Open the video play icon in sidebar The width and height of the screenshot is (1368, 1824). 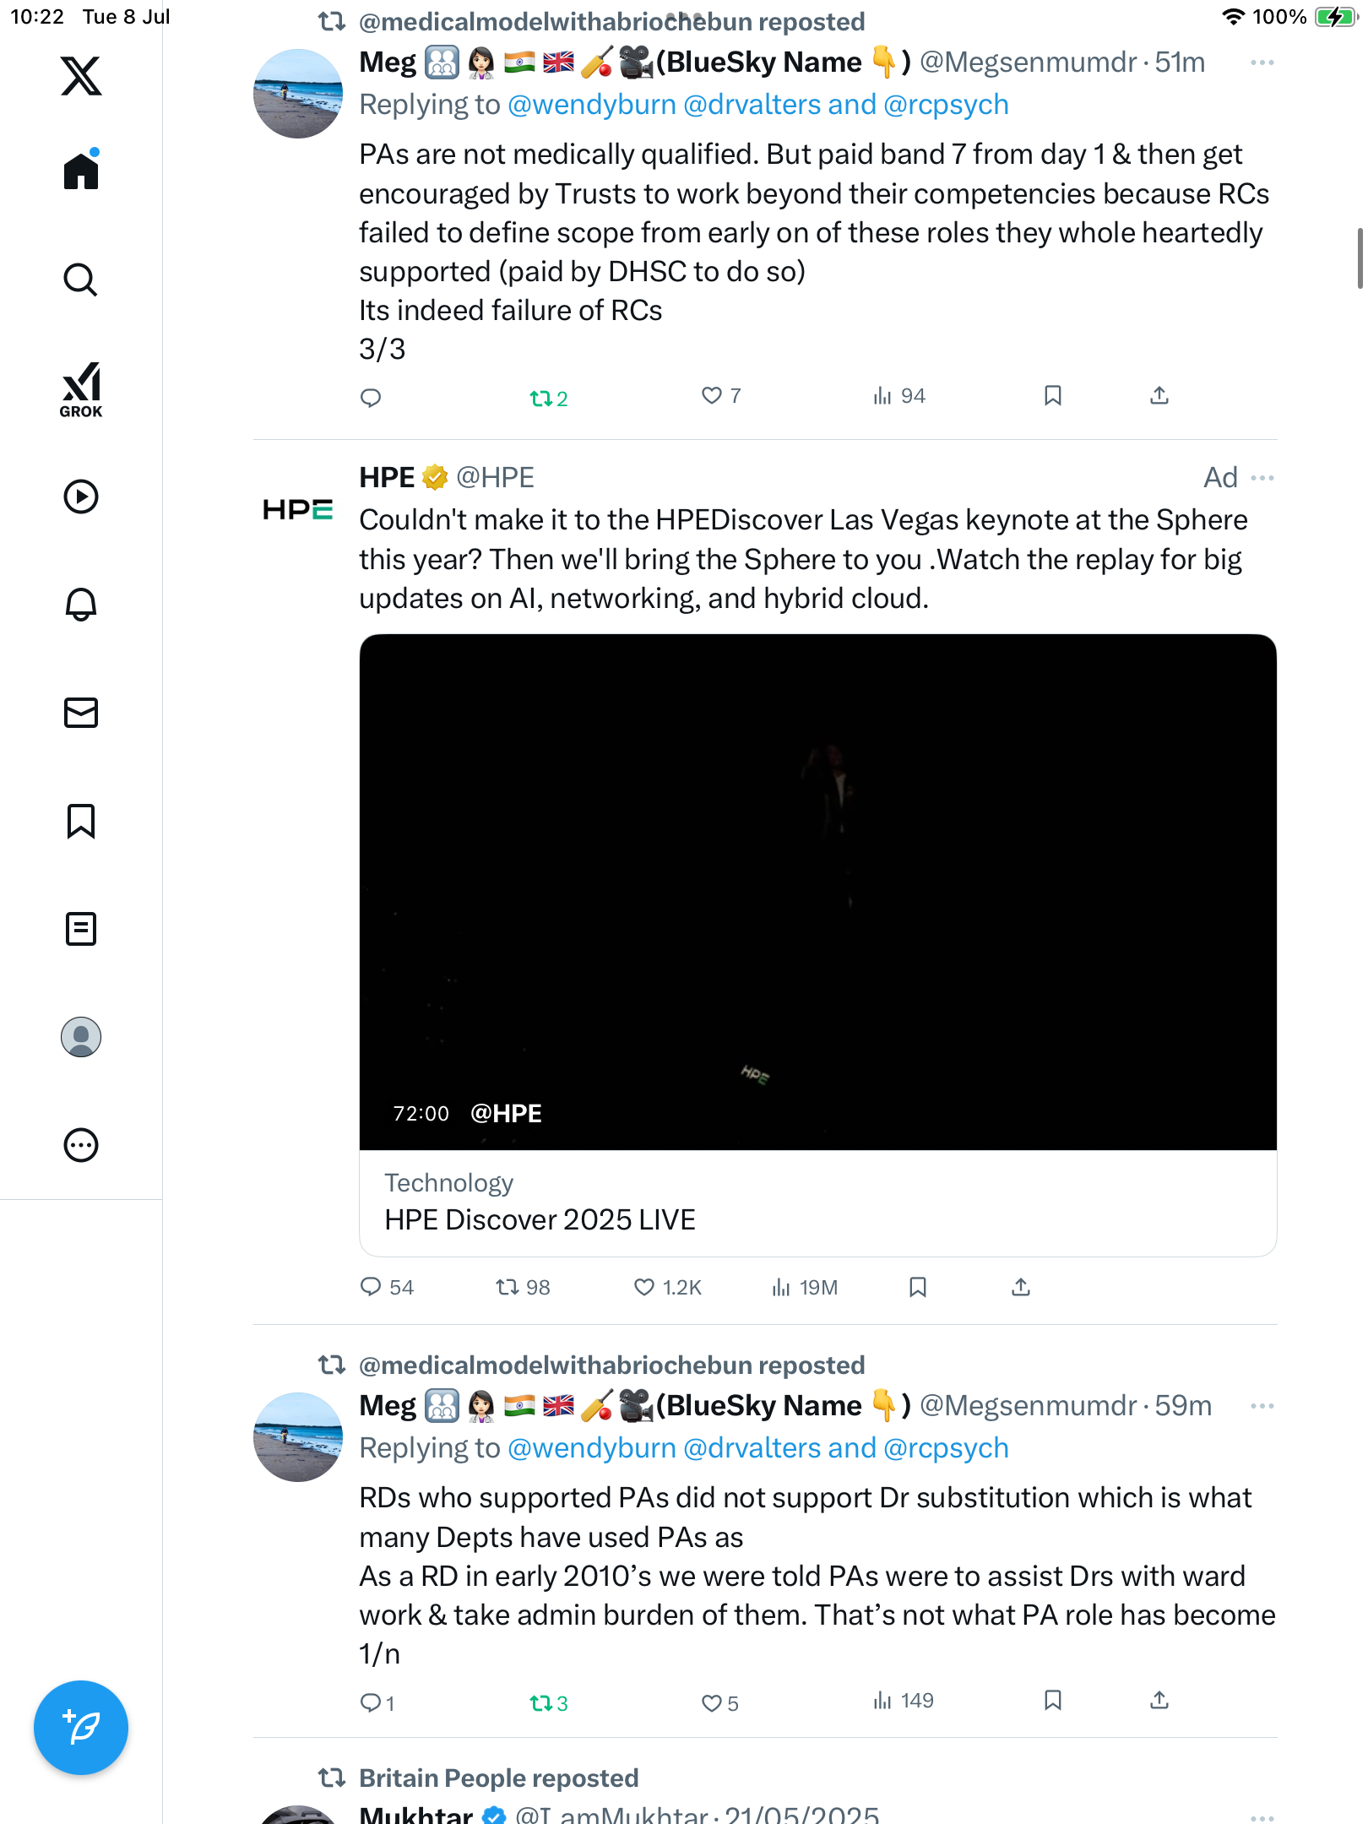coord(81,497)
